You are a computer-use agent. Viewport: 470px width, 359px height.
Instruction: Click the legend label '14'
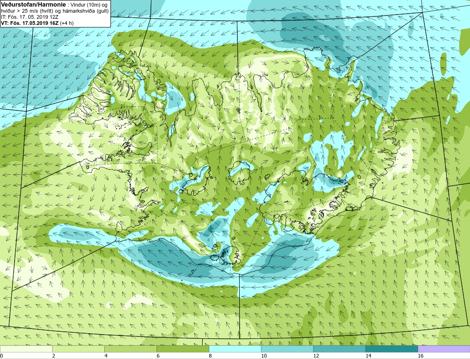click(x=368, y=356)
